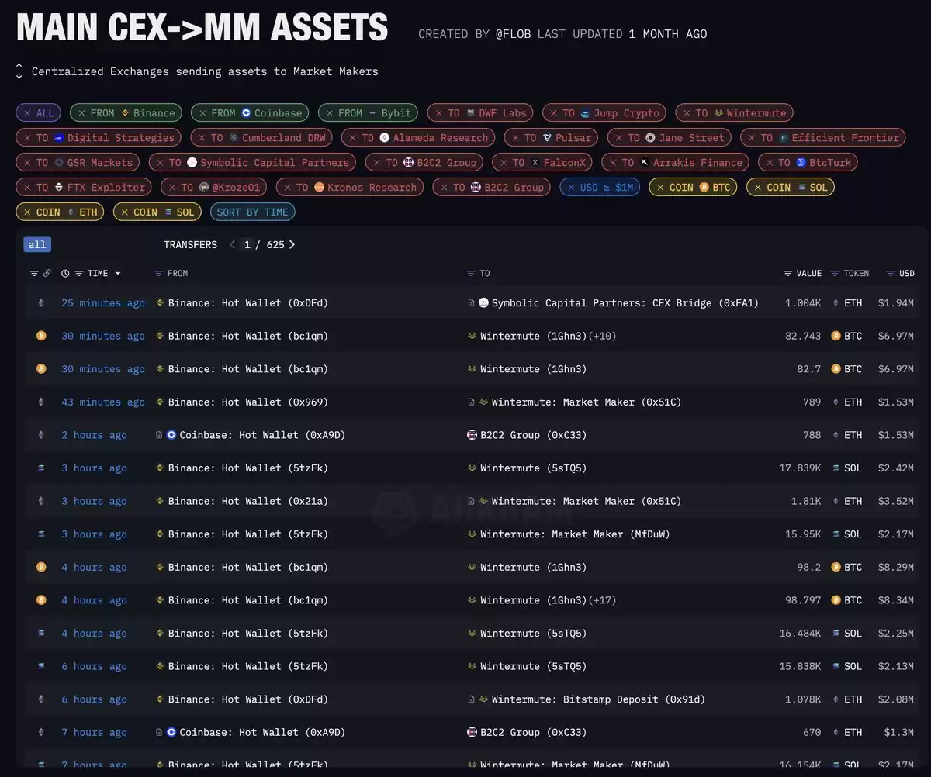Click the Wintermute logo in the Bitstamp Deposit row

click(483, 699)
